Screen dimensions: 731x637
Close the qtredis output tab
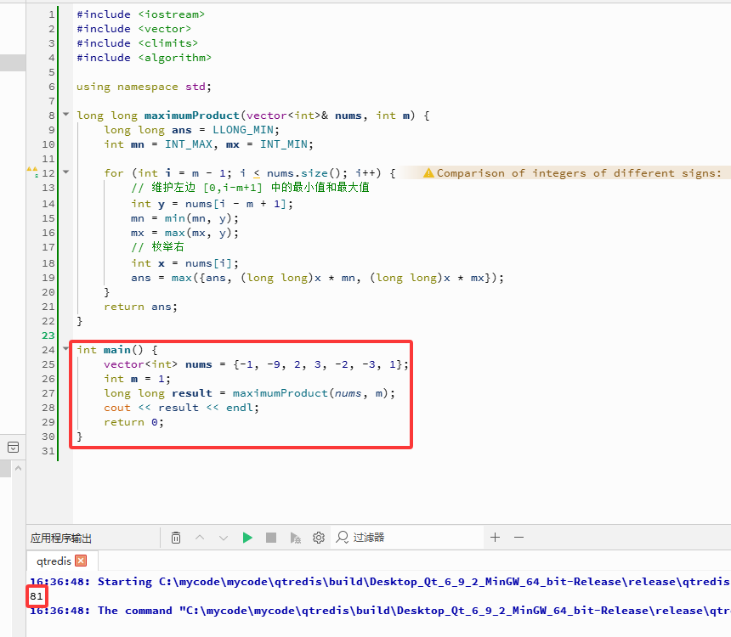point(81,561)
